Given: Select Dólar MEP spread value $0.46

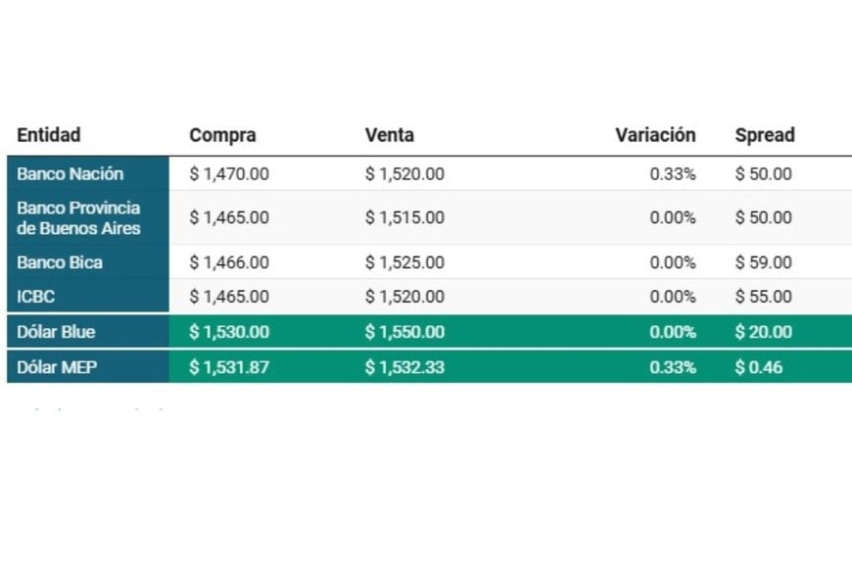Looking at the screenshot, I should point(759,367).
